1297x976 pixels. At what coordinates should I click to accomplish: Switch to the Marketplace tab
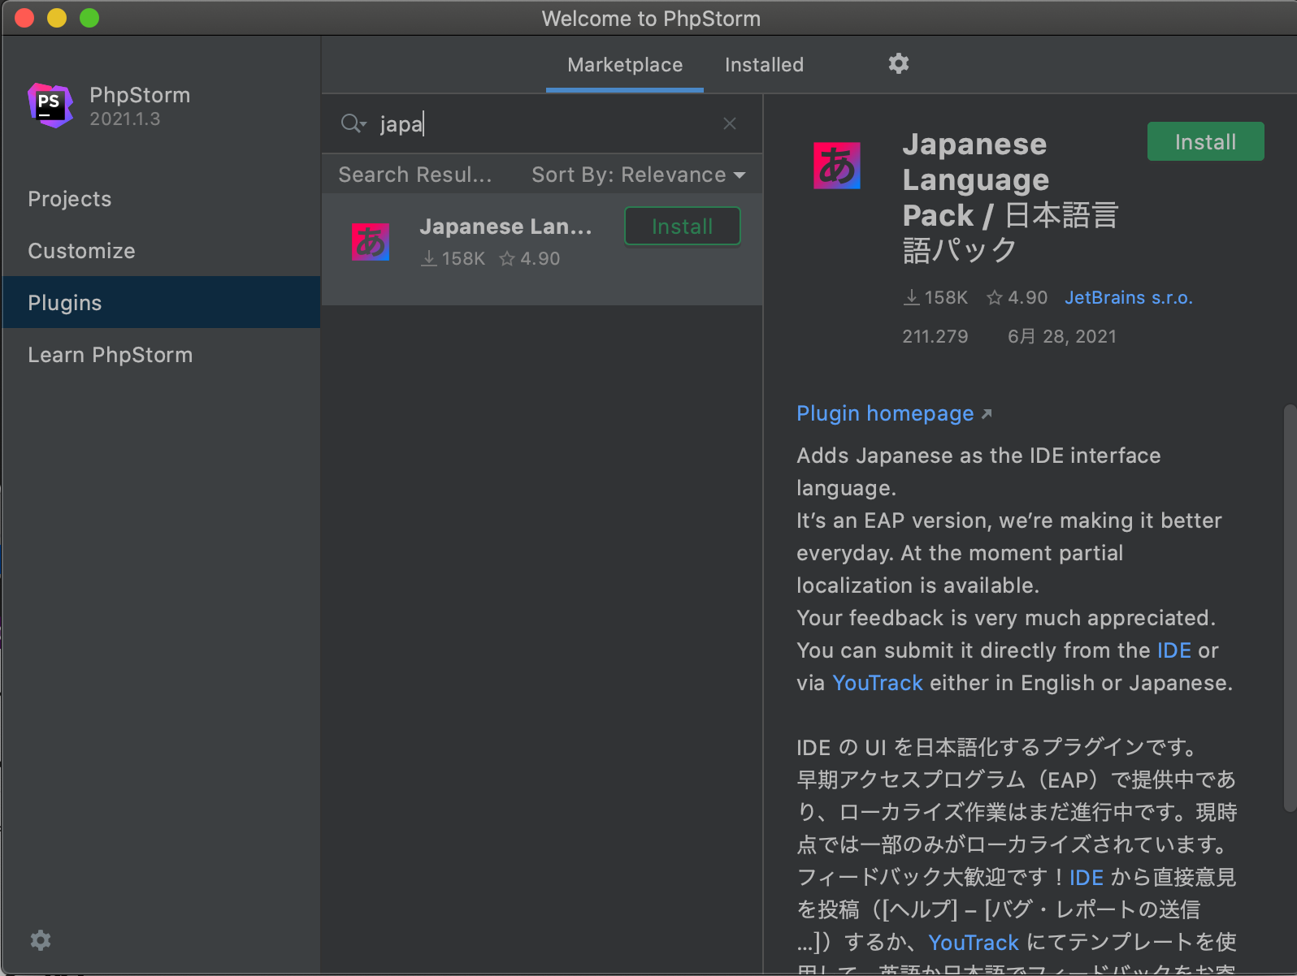(x=624, y=65)
